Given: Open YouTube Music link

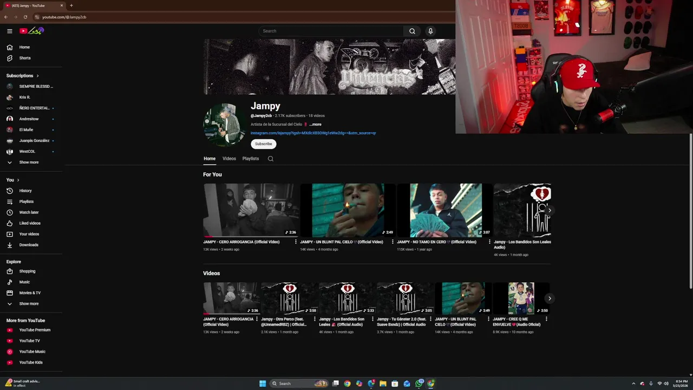Looking at the screenshot, I should pos(32,352).
